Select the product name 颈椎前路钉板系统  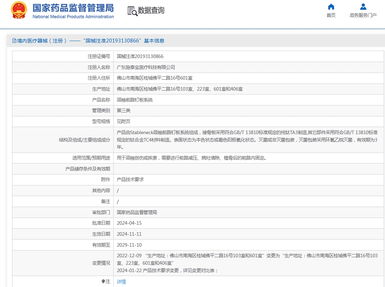coord(135,100)
